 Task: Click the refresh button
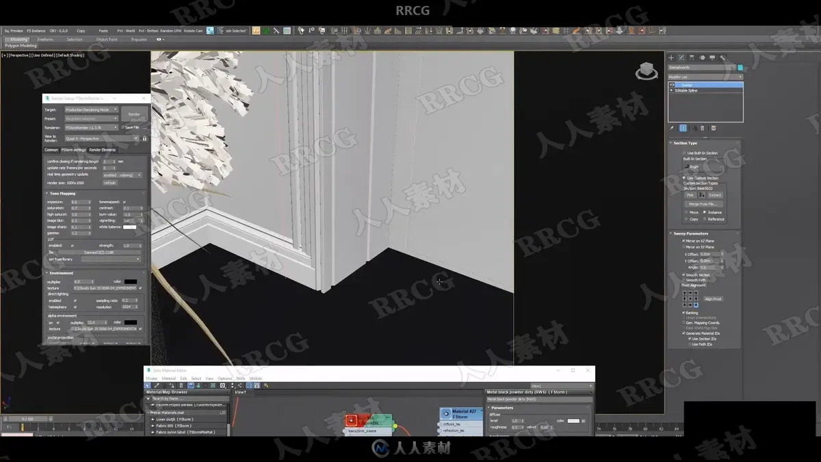(109, 183)
